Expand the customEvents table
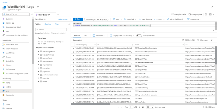217x109 pixels. (38, 58)
